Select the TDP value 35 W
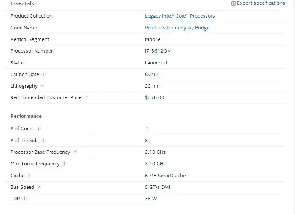 (x=151, y=199)
